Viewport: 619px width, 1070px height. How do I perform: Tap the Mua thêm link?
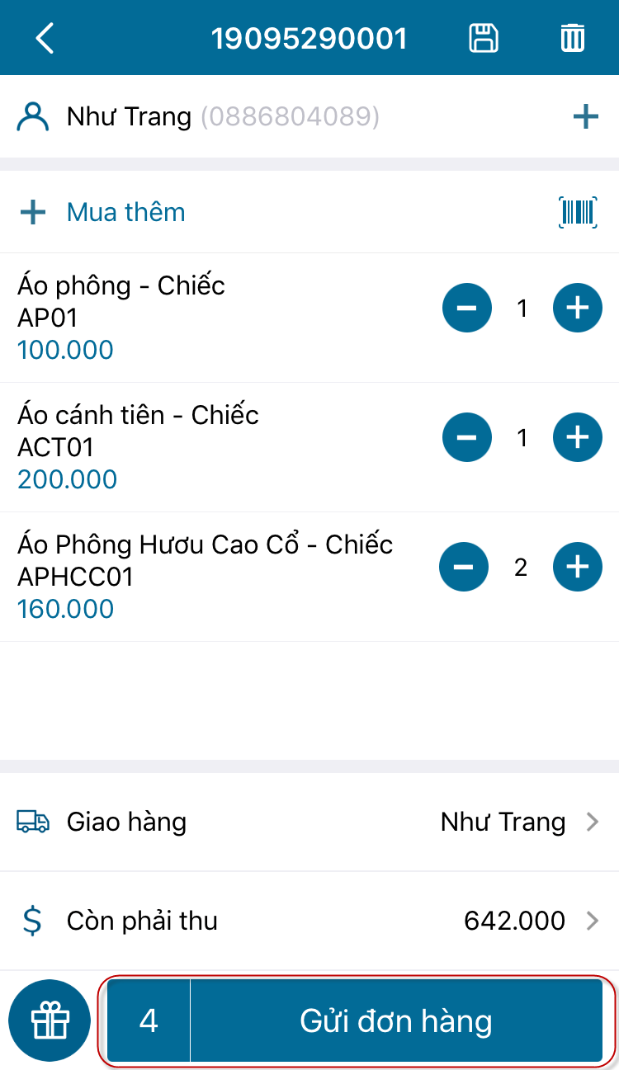(125, 212)
